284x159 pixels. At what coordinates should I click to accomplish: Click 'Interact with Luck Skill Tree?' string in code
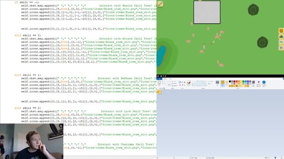click(x=126, y=111)
